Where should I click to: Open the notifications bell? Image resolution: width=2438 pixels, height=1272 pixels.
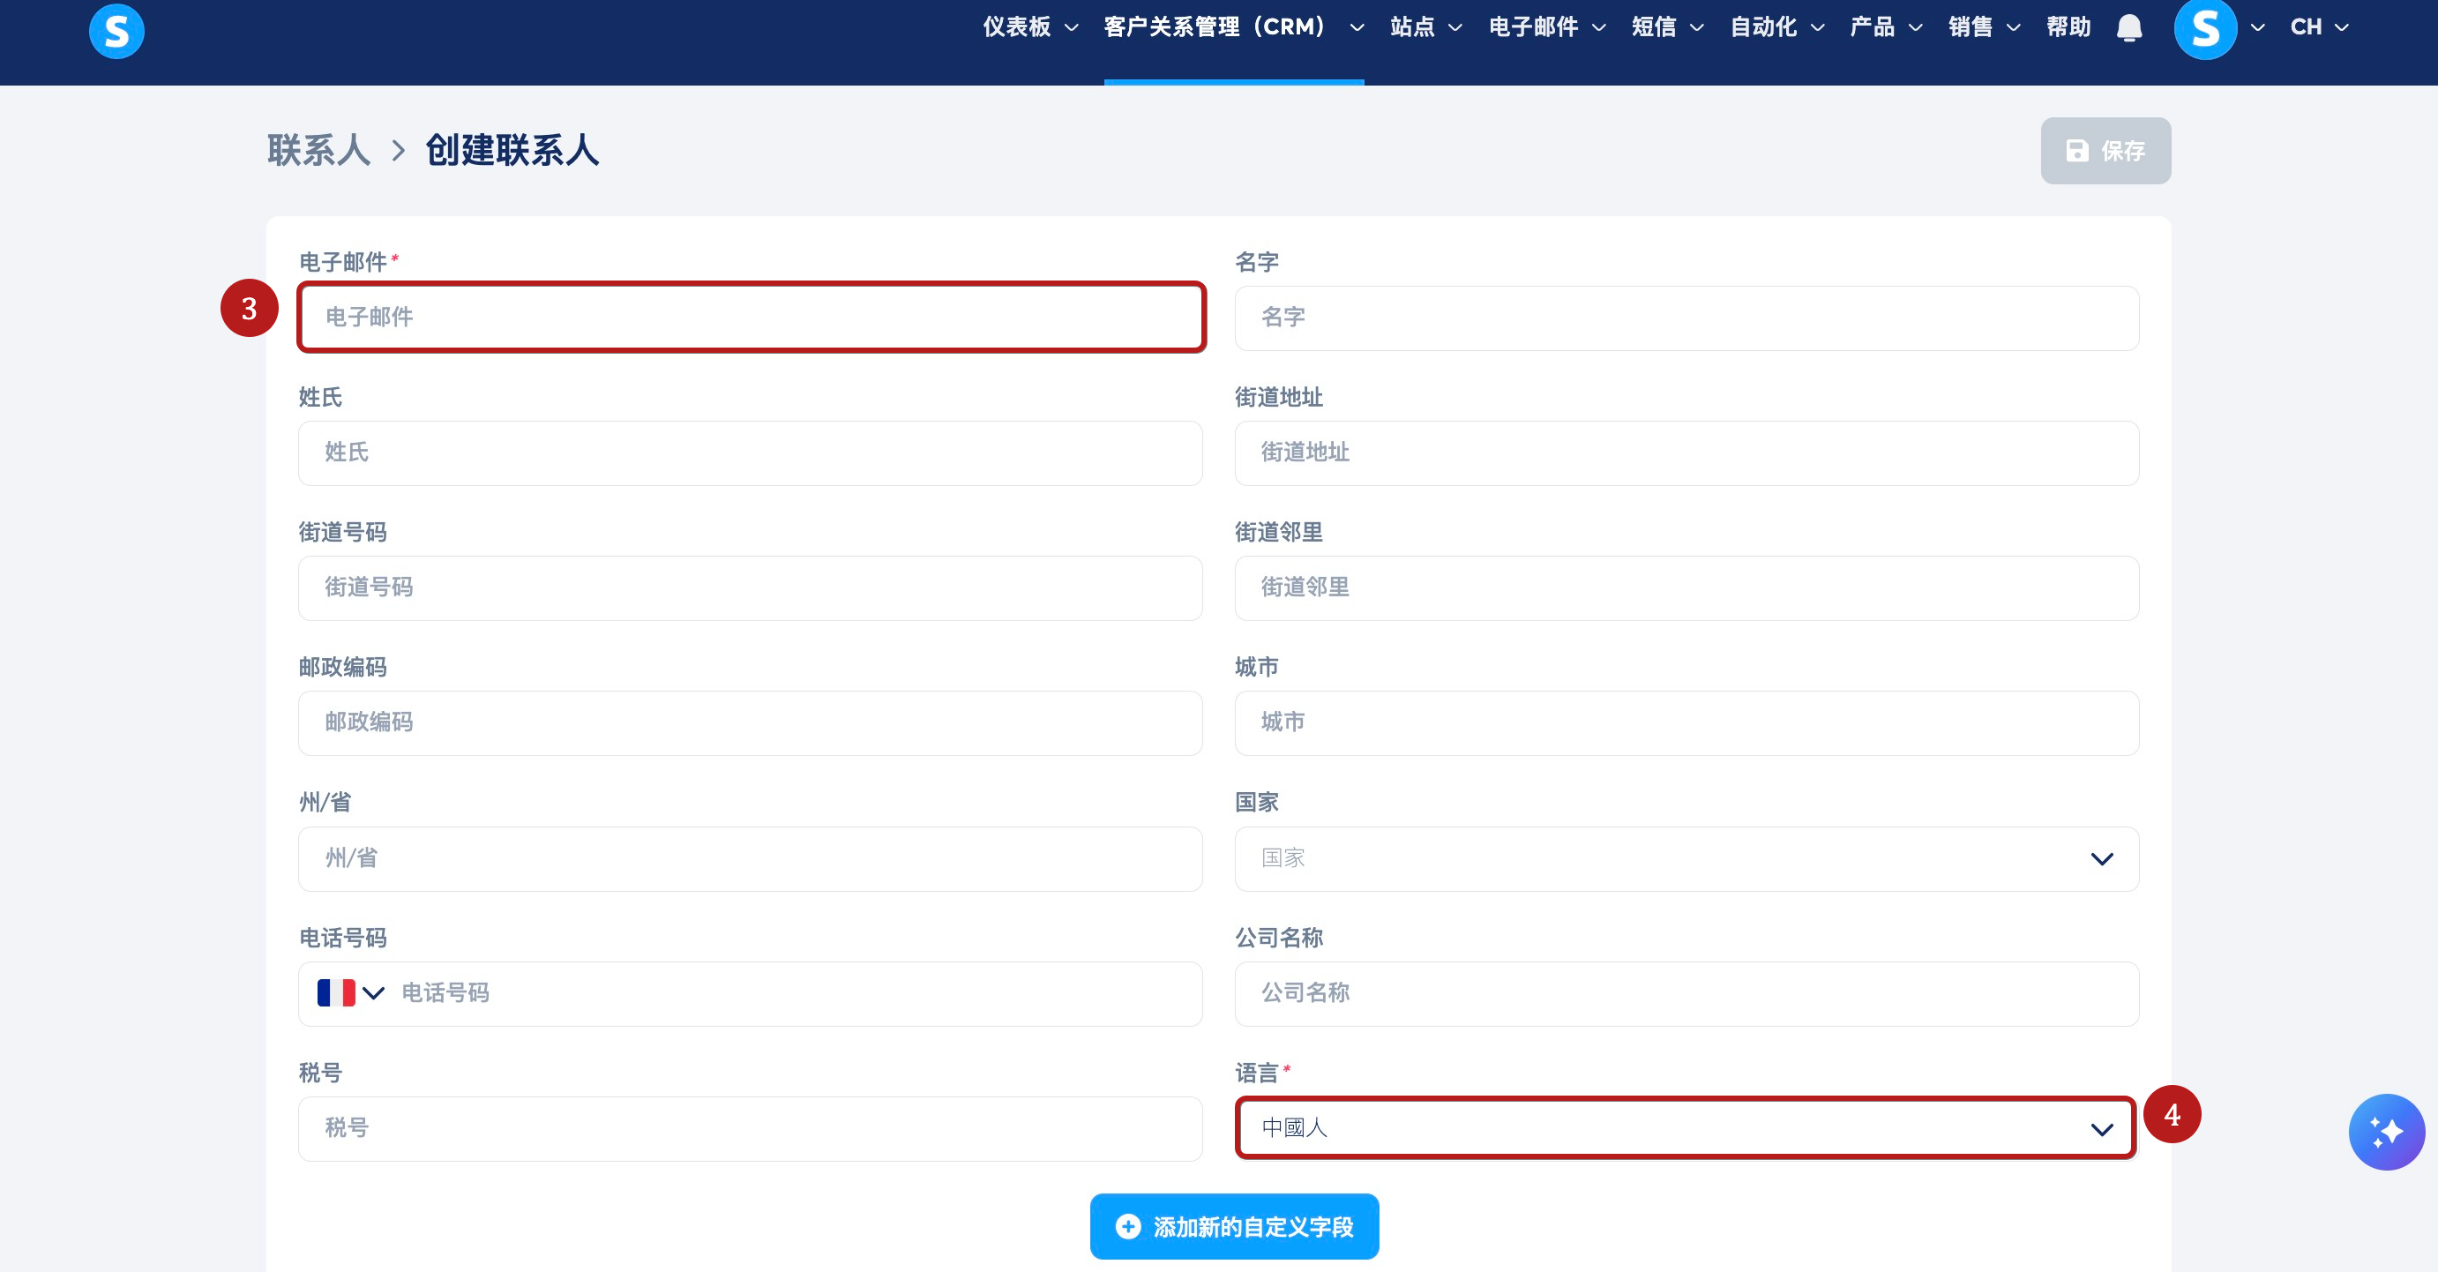2128,27
